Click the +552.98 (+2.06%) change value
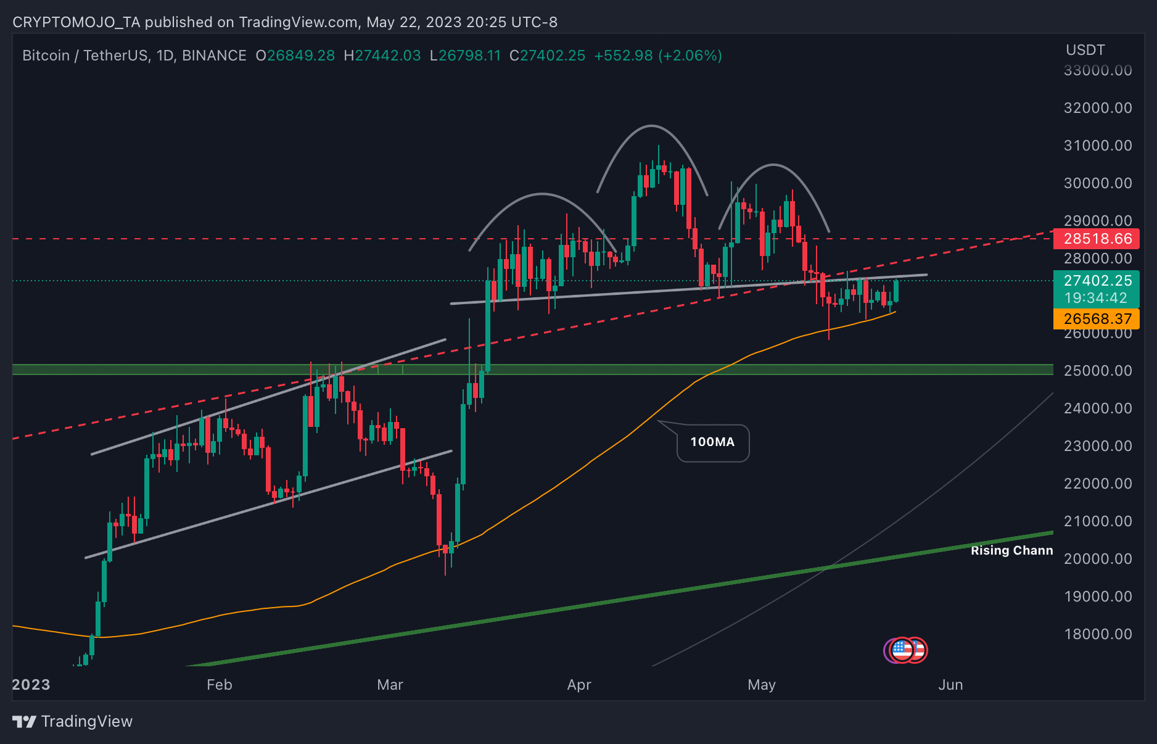 [658, 56]
